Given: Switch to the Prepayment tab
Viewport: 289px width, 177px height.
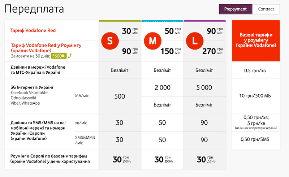Looking at the screenshot, I should tap(236, 9).
